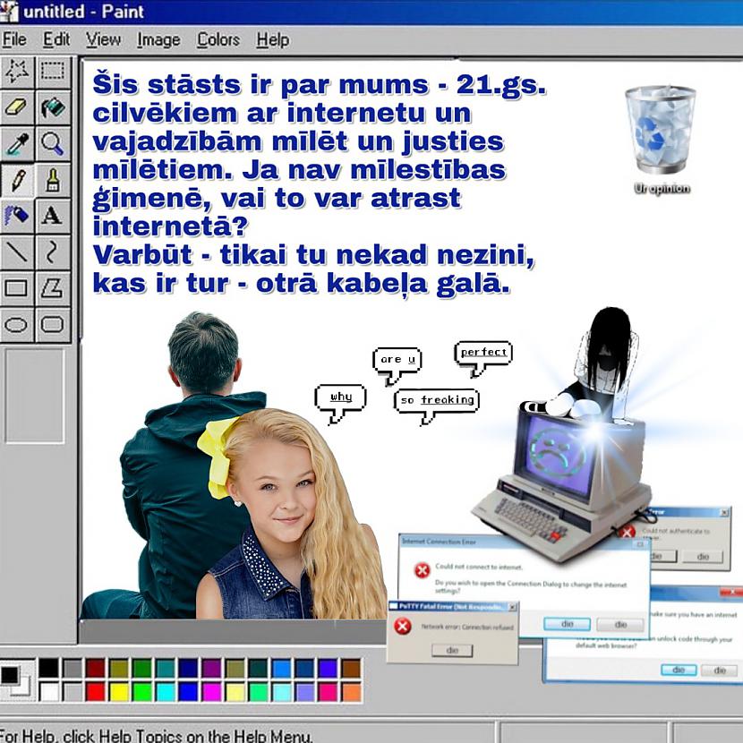Click red error icon in Internet Connection Error dialog

[423, 570]
